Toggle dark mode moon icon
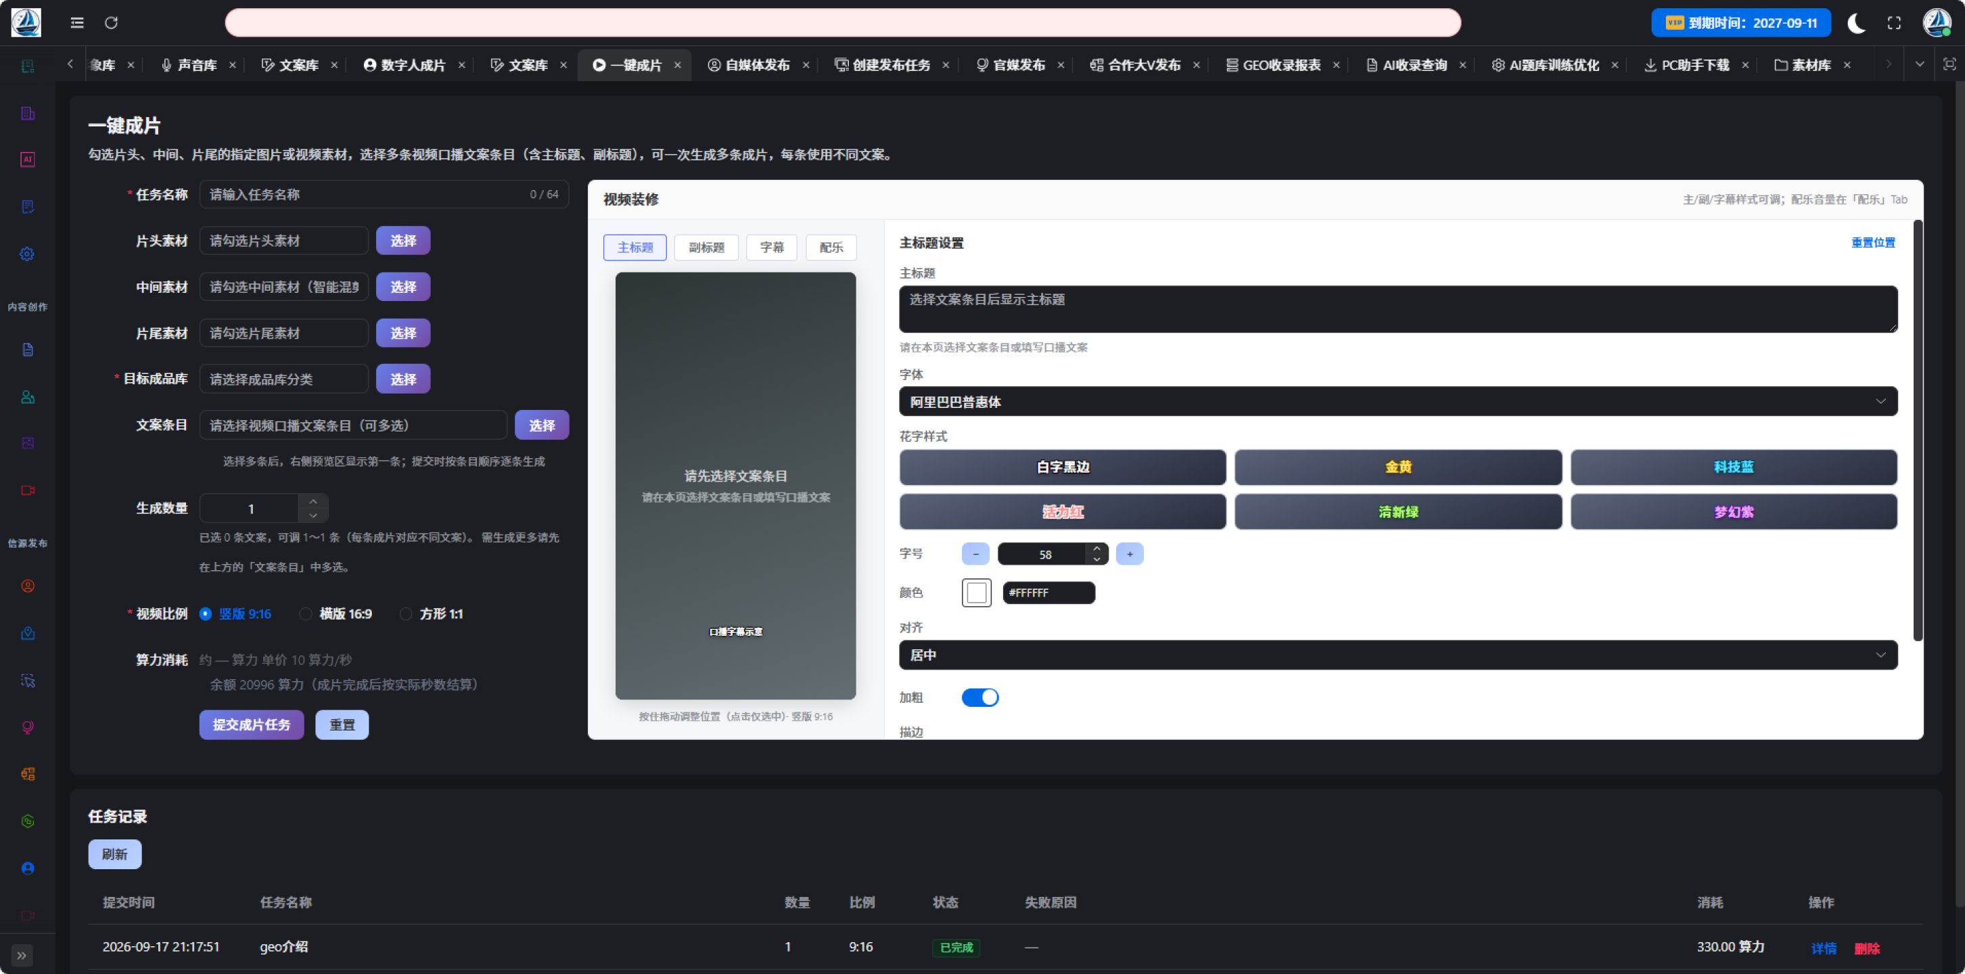 pyautogui.click(x=1856, y=23)
